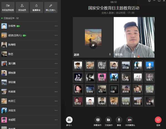The height and width of the screenshot is (129, 166).
Task: Click the red 结束 end meeting button
Action: point(158,121)
